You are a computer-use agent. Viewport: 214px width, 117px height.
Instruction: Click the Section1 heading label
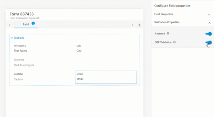click(19, 38)
